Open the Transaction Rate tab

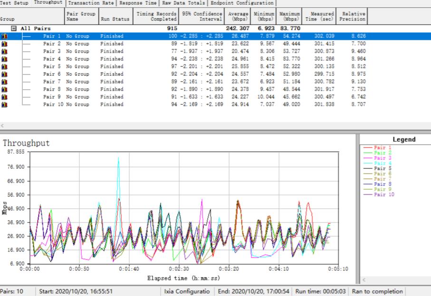[x=90, y=3]
